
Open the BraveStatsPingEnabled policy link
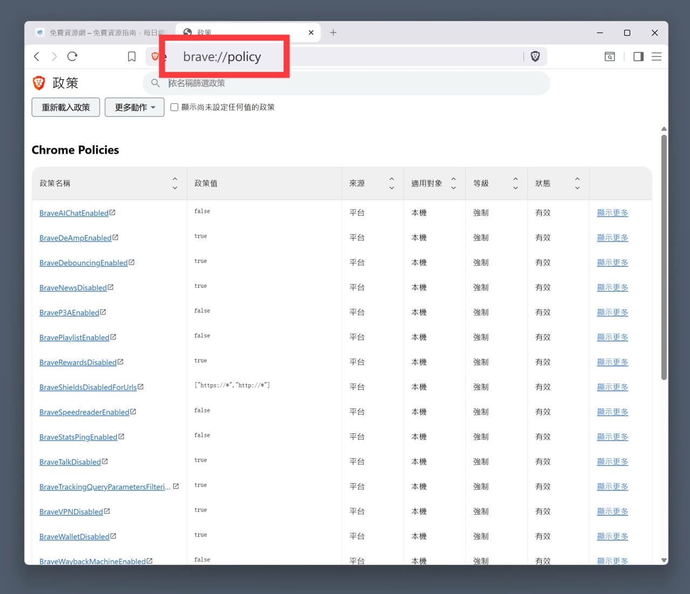point(78,437)
